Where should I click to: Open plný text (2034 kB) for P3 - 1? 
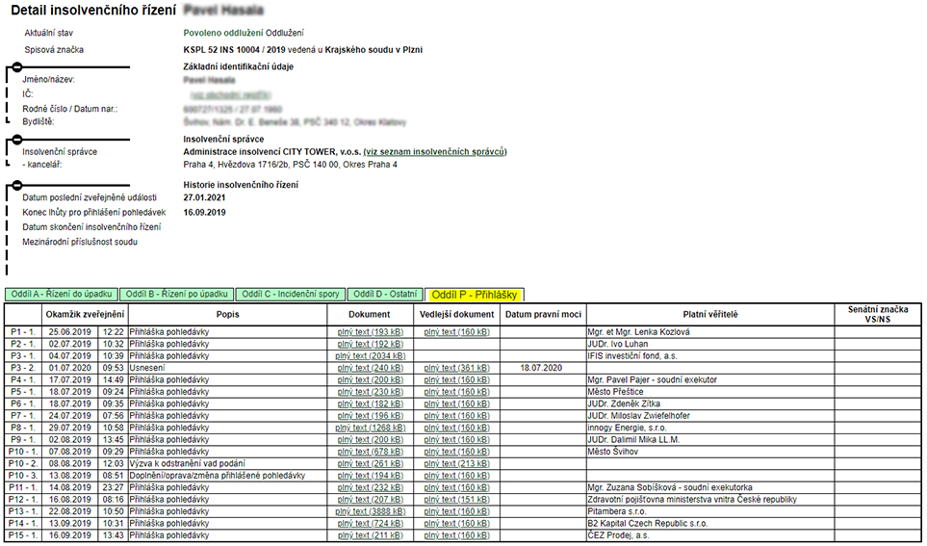370,355
